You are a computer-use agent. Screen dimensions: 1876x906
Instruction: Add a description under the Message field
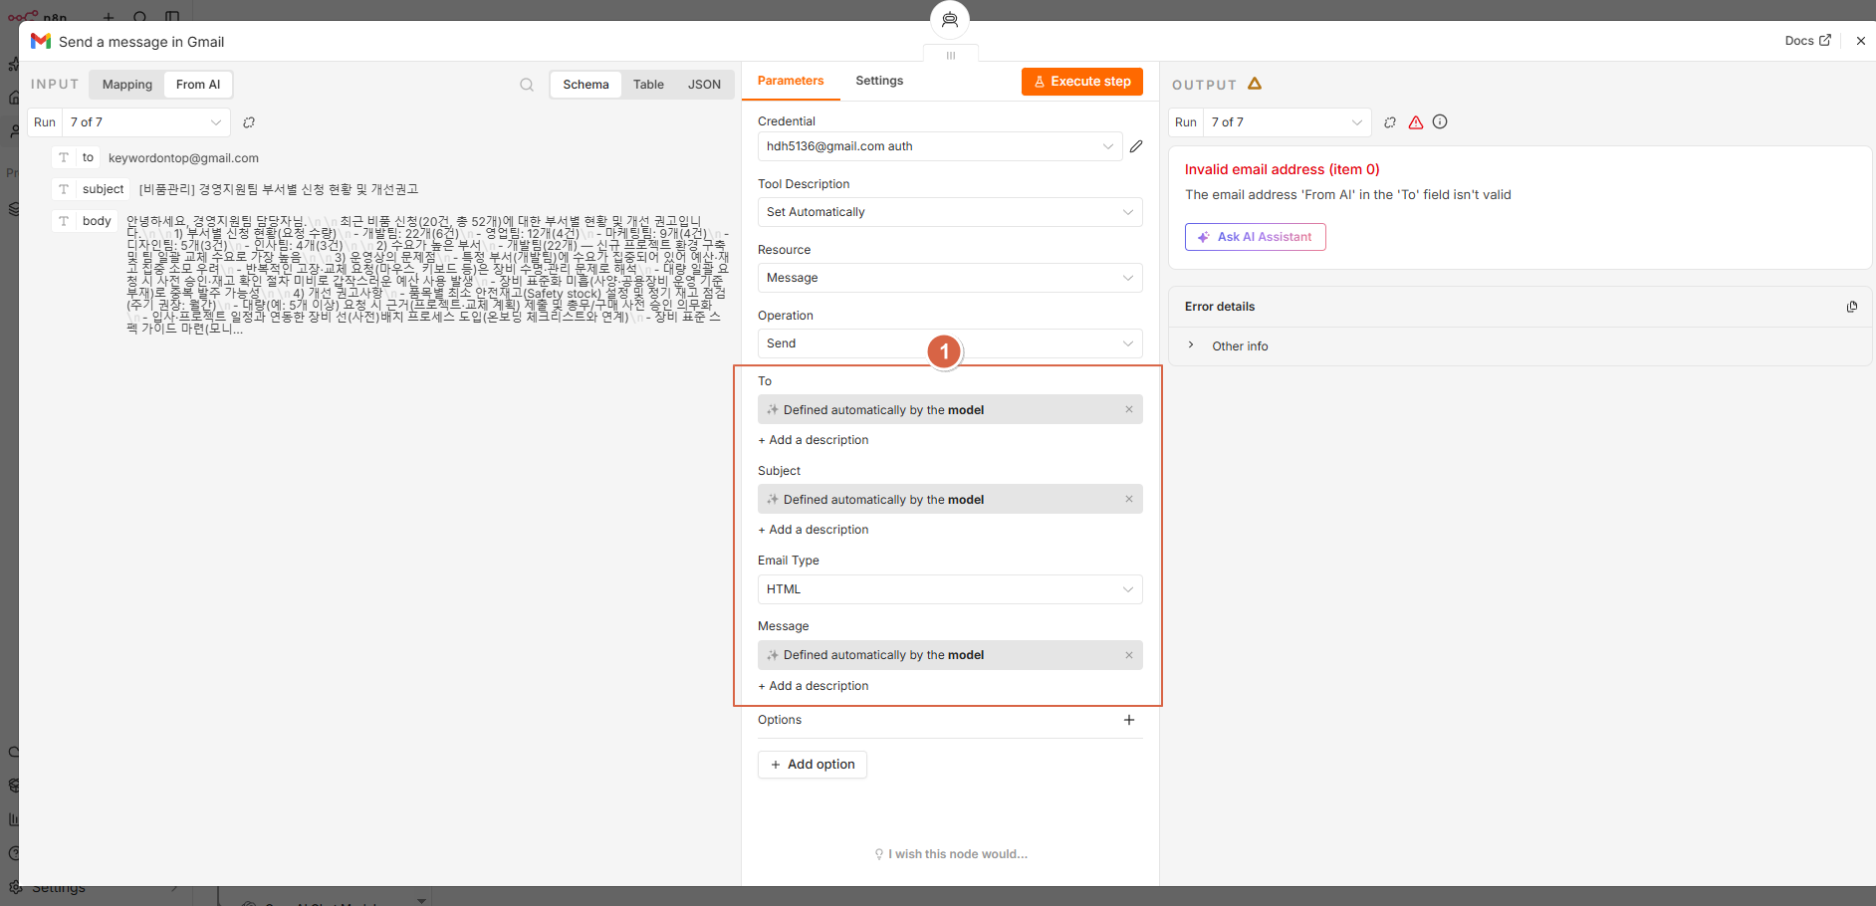pyautogui.click(x=814, y=686)
